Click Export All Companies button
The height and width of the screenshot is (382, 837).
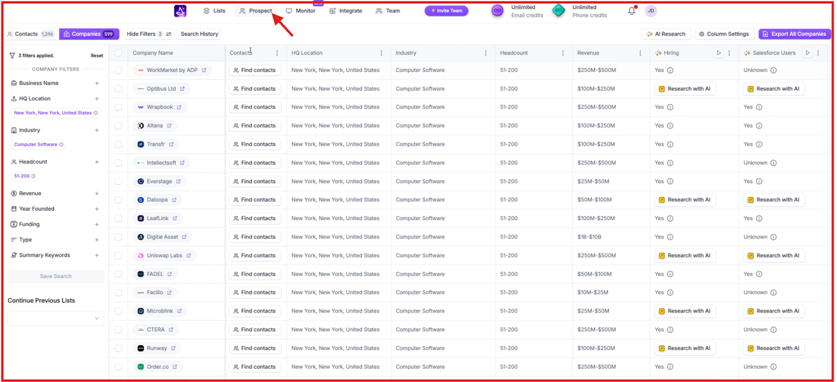tap(795, 34)
